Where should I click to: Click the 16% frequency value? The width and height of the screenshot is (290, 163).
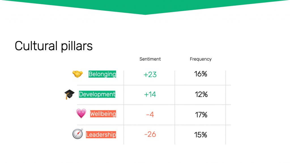click(201, 74)
